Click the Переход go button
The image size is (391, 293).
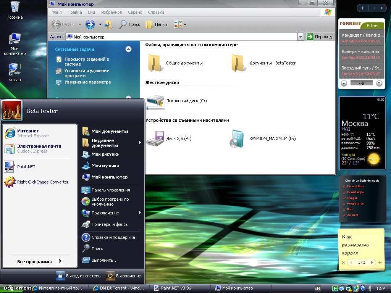coord(320,37)
